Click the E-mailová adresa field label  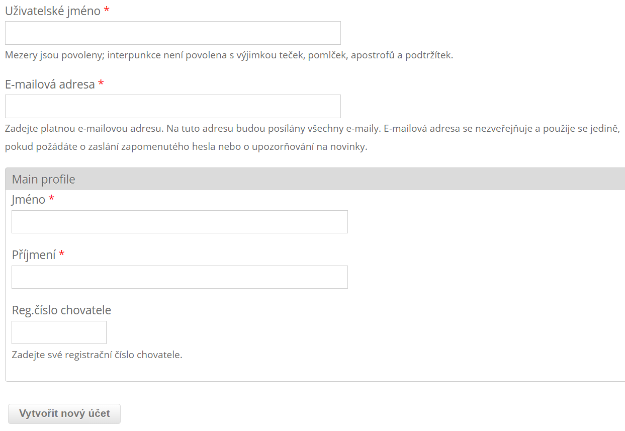click(50, 84)
